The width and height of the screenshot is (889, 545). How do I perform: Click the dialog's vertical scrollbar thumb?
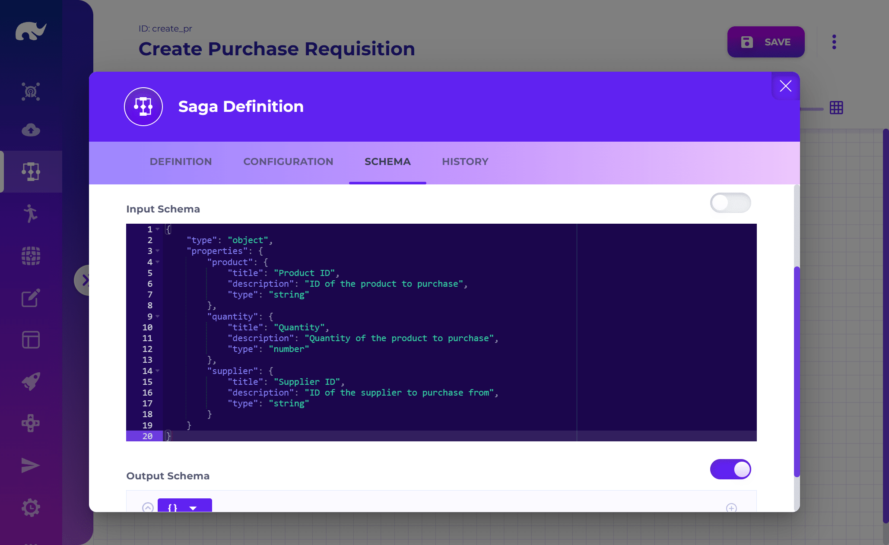click(797, 371)
